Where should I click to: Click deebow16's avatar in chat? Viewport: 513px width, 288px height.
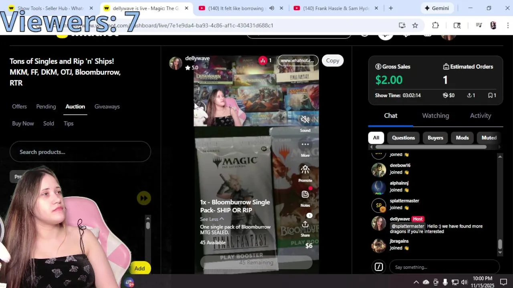tap(379, 170)
